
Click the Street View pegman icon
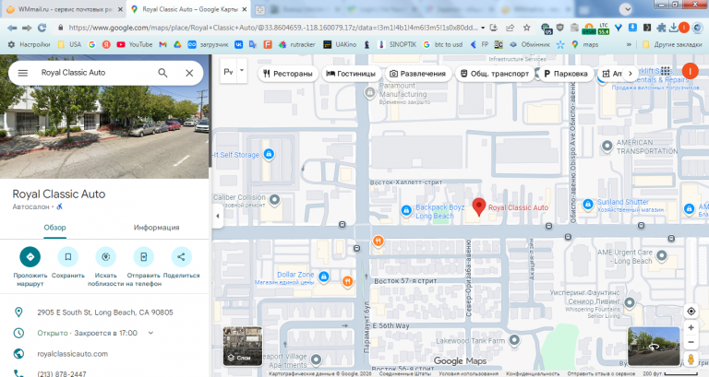coord(691,359)
